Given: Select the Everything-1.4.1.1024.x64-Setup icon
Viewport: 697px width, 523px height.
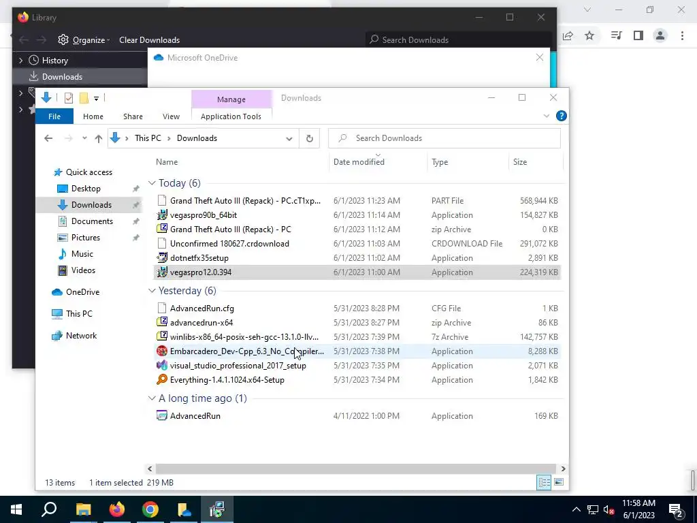Looking at the screenshot, I should pyautogui.click(x=162, y=380).
